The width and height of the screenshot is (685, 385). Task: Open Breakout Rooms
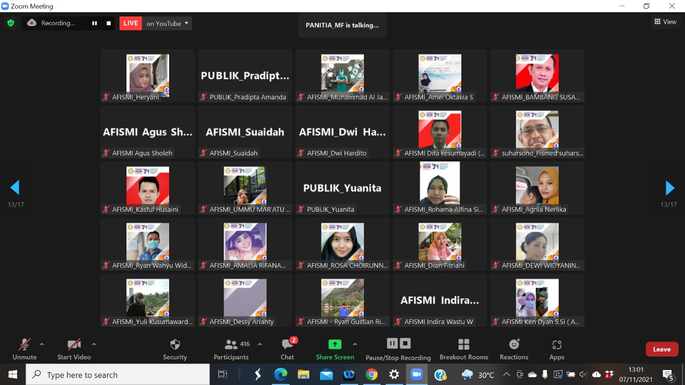463,349
